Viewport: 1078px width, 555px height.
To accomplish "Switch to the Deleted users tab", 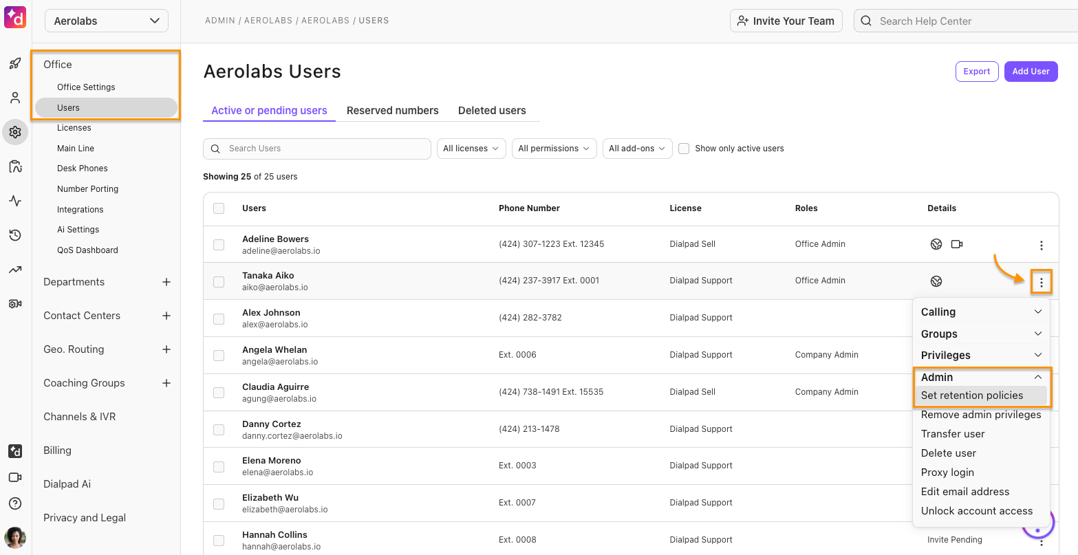I will click(x=492, y=110).
